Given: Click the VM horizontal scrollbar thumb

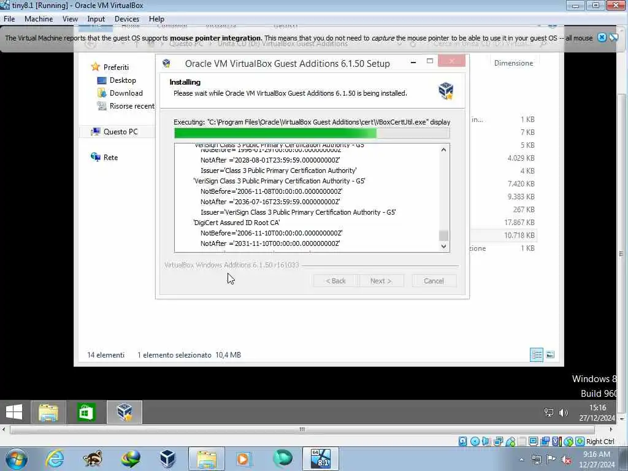Looking at the screenshot, I should pos(302,429).
